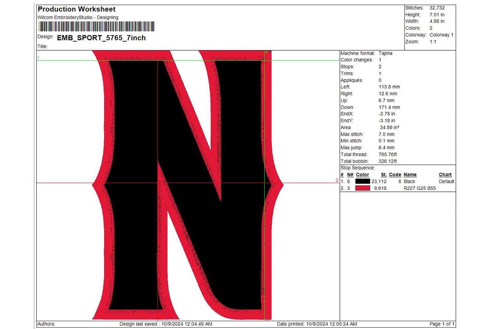This screenshot has height=329, width=495.
Task: Click the thread name "R227 G25 B55"
Action: pyautogui.click(x=420, y=188)
